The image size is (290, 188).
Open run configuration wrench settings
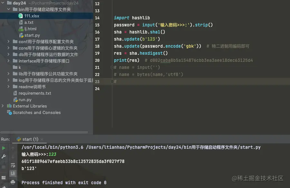(x=4, y=156)
